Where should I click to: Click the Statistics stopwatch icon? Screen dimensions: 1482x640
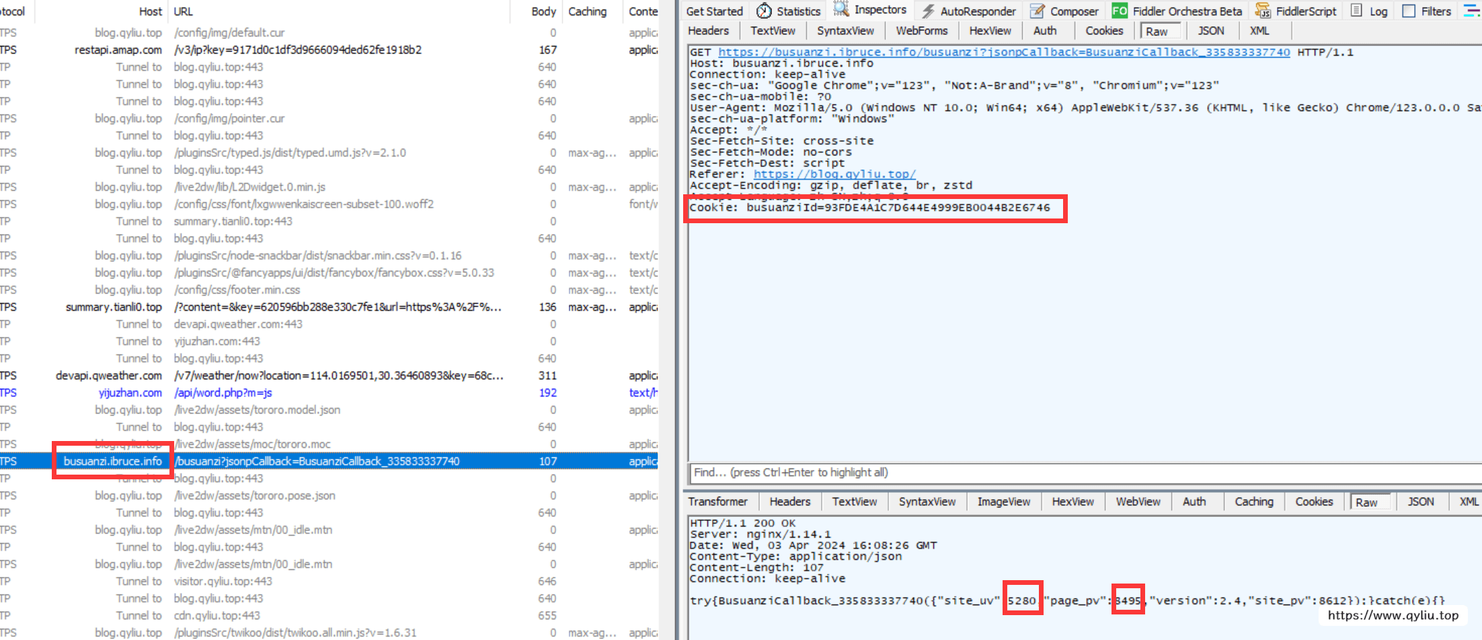(x=764, y=11)
